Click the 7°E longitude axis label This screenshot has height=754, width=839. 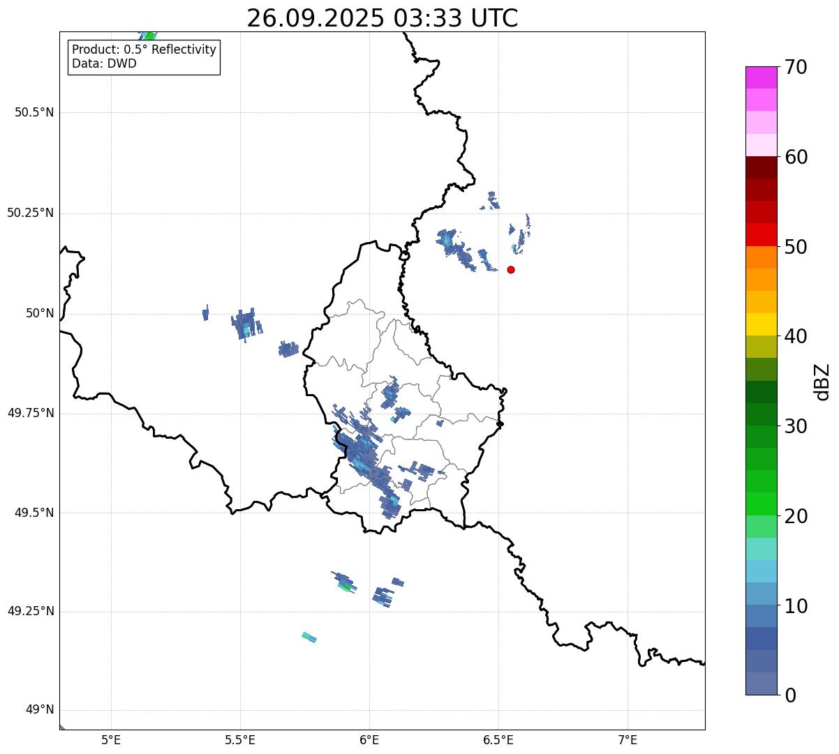coord(628,740)
